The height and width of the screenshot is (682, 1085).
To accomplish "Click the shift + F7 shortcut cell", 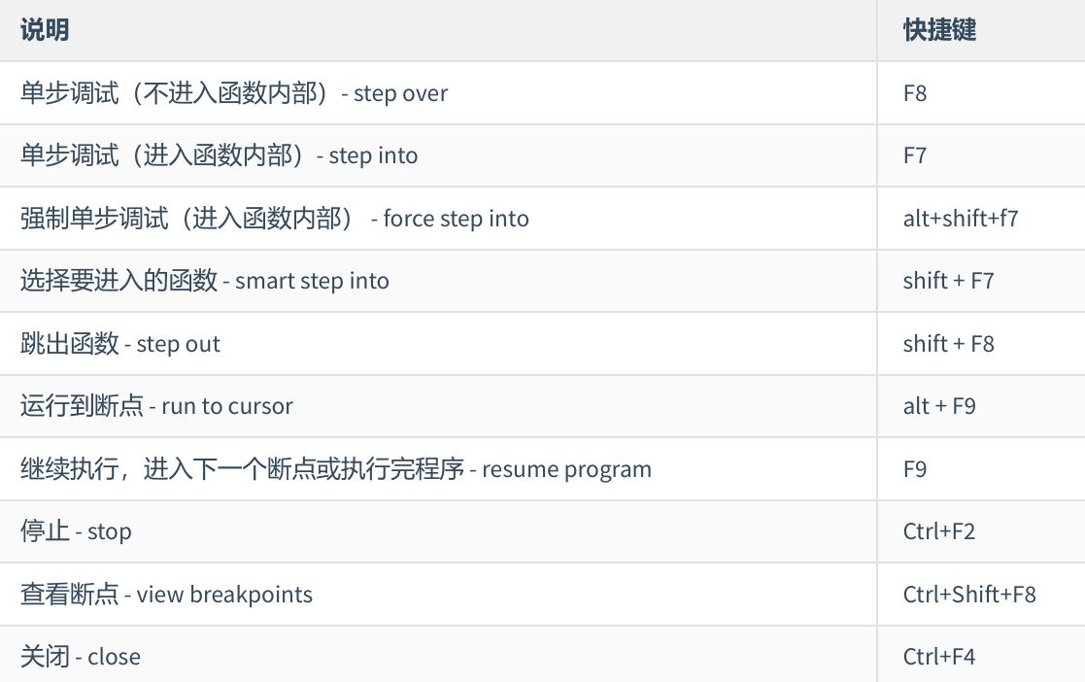I will (x=949, y=281).
